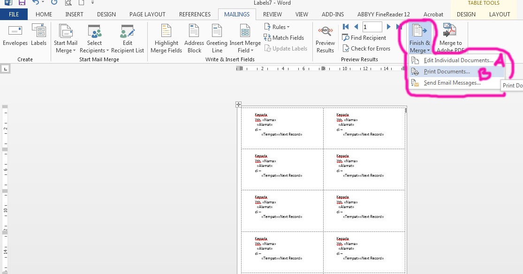Switch to the HOME tab
This screenshot has height=274, width=523.
(x=44, y=14)
